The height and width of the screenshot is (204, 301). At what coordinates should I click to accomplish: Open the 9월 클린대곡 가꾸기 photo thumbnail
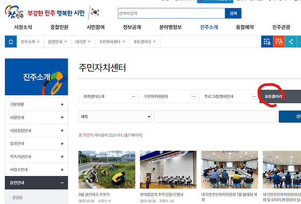pos(107,170)
